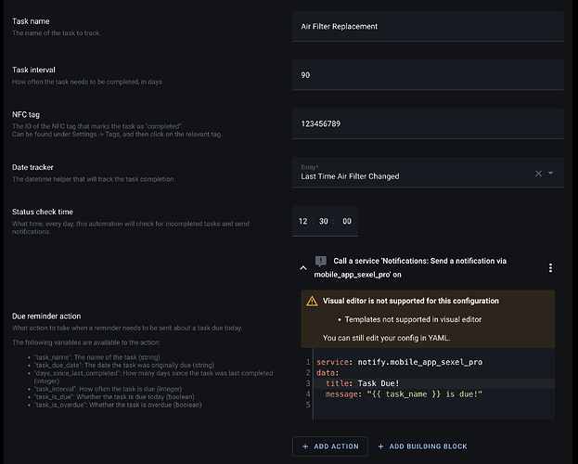Click the notification message icon on the action
Image resolution: width=578 pixels, height=464 pixels.
321,263
